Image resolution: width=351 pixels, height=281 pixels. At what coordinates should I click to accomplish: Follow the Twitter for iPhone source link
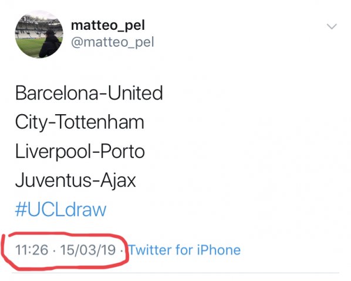185,249
